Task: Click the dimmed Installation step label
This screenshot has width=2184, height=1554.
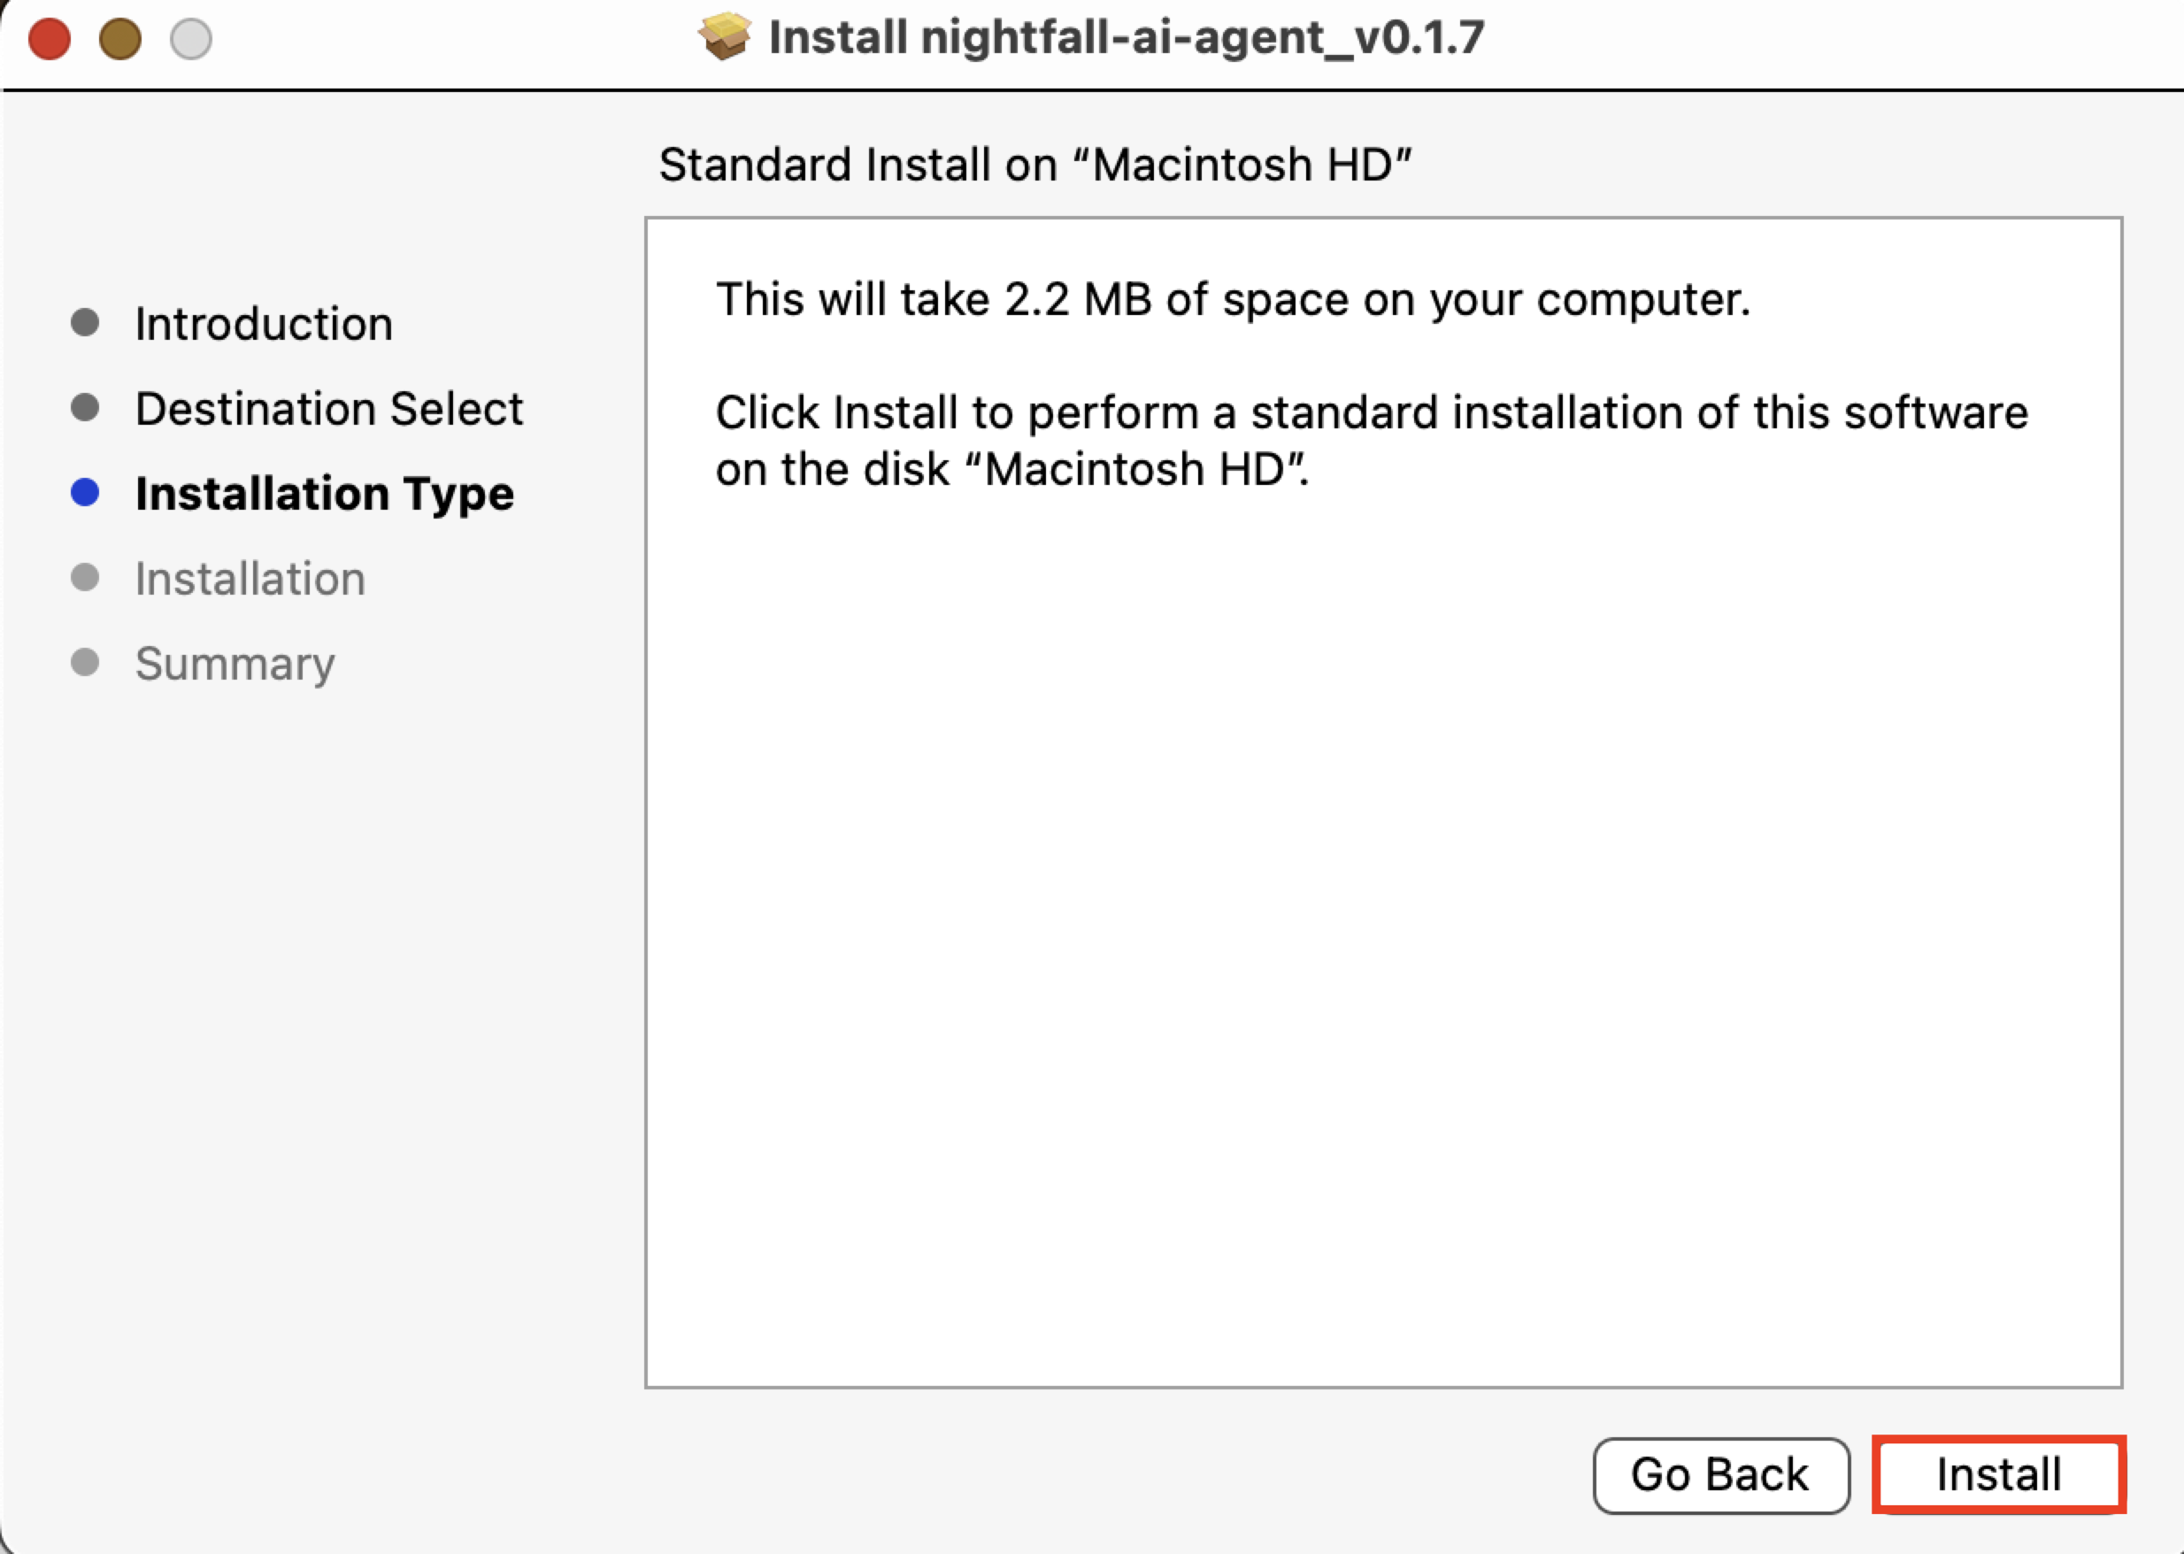Action: click(250, 579)
